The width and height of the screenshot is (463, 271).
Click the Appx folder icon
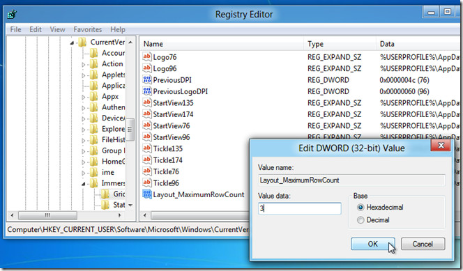click(x=94, y=96)
